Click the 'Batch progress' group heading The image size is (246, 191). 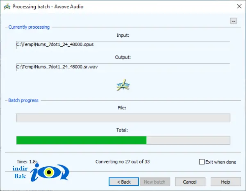(23, 100)
